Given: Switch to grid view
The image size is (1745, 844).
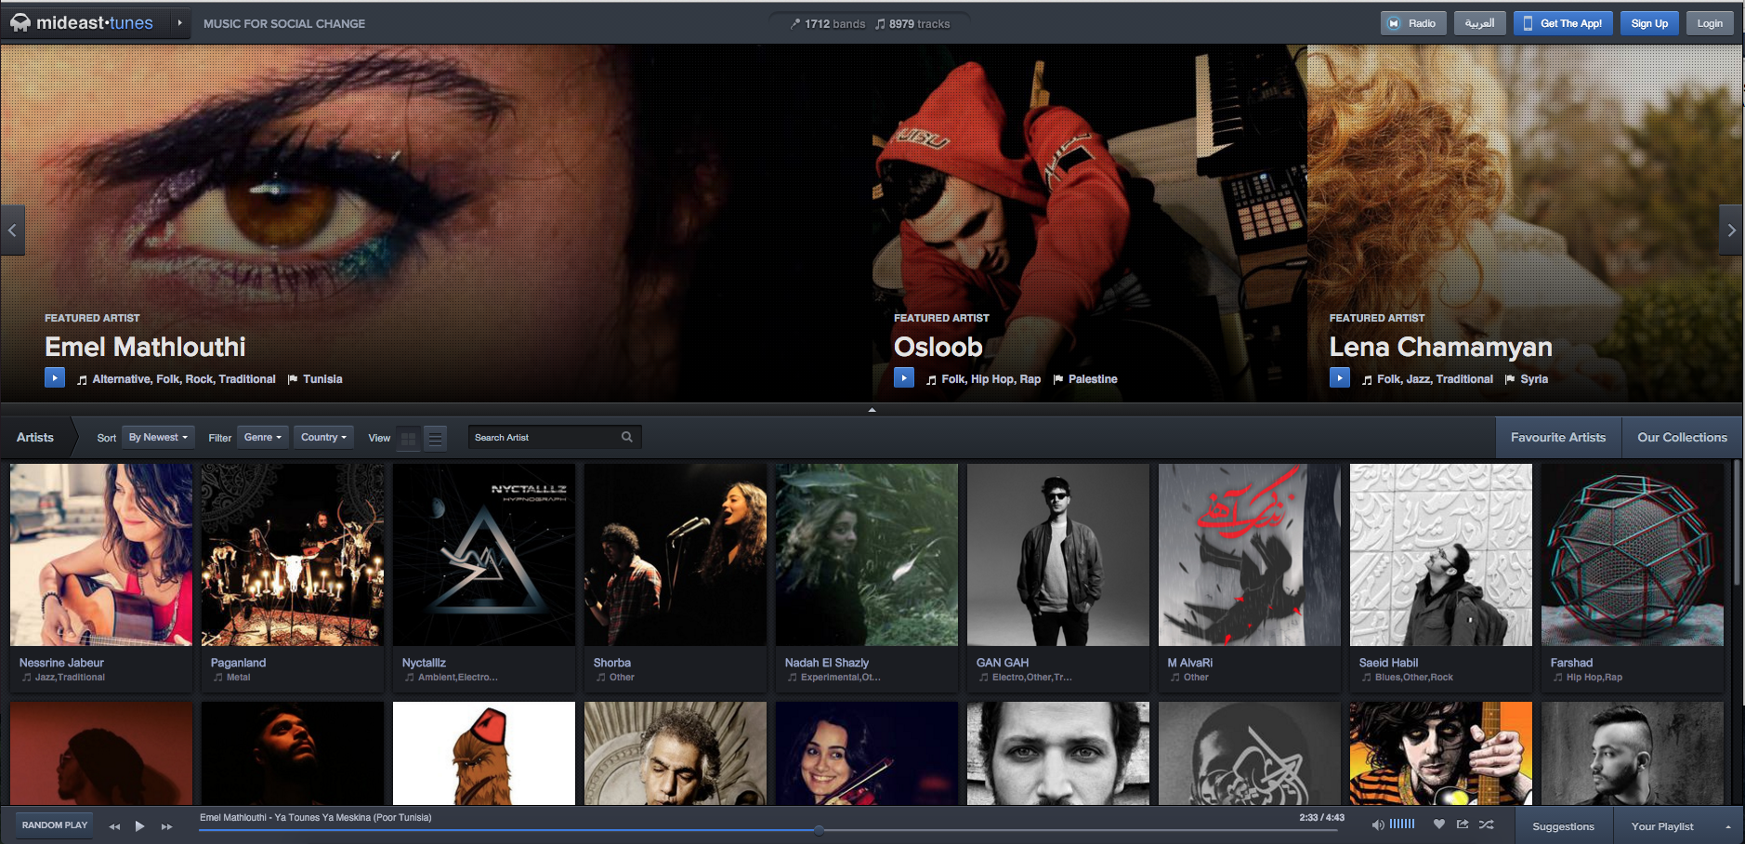Looking at the screenshot, I should point(409,438).
